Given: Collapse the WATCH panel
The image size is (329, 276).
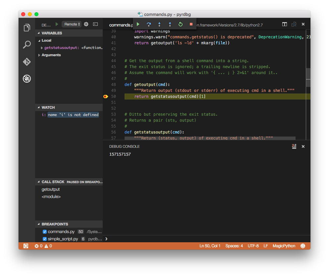Looking at the screenshot, I should point(39,107).
